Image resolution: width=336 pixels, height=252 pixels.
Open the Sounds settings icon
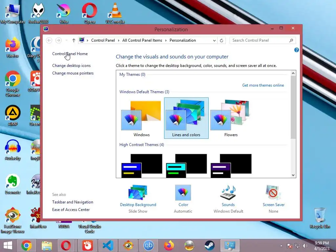point(228,192)
